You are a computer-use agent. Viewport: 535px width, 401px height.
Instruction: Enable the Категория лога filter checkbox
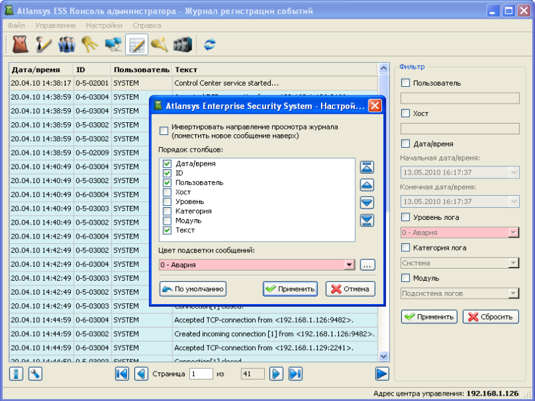pos(405,247)
